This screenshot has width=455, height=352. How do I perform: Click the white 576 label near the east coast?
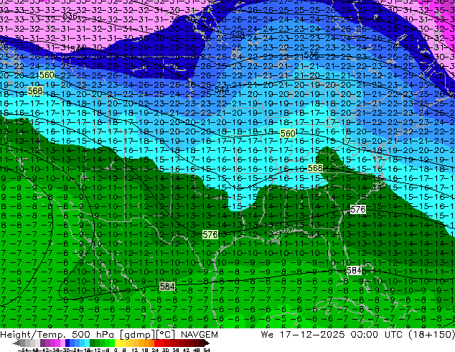coord(358,209)
